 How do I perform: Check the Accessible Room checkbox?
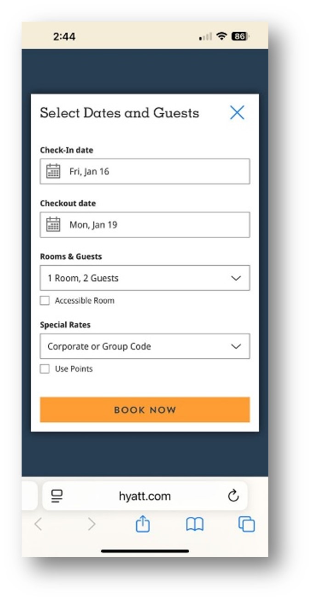[45, 301]
